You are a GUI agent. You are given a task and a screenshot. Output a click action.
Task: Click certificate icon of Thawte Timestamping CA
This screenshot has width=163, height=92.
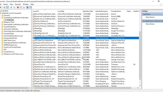33,81
